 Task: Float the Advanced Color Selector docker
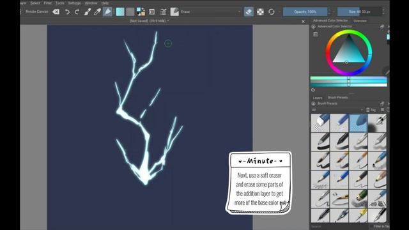[x=382, y=26]
